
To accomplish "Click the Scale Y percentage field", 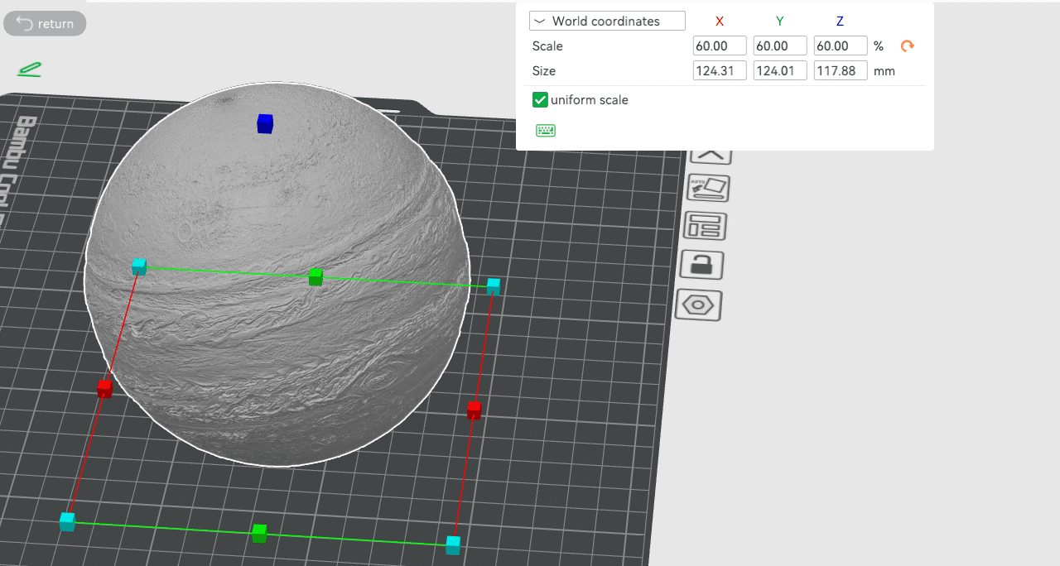I will (780, 46).
